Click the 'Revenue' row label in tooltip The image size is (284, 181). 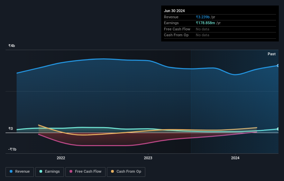coord(171,17)
